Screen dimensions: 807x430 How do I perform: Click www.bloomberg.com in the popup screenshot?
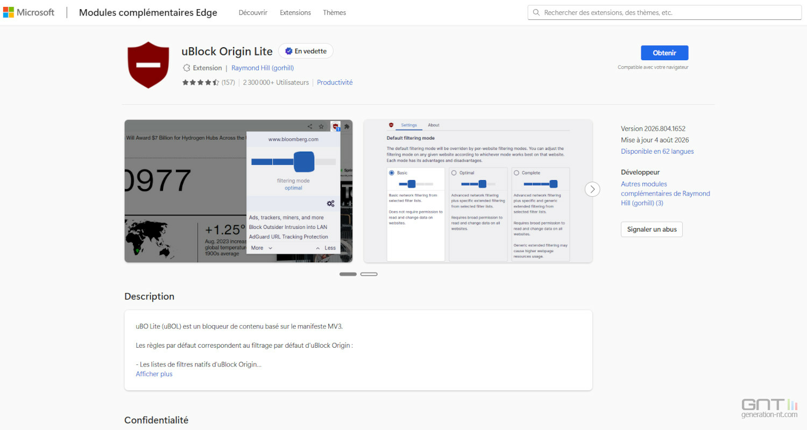click(x=293, y=139)
